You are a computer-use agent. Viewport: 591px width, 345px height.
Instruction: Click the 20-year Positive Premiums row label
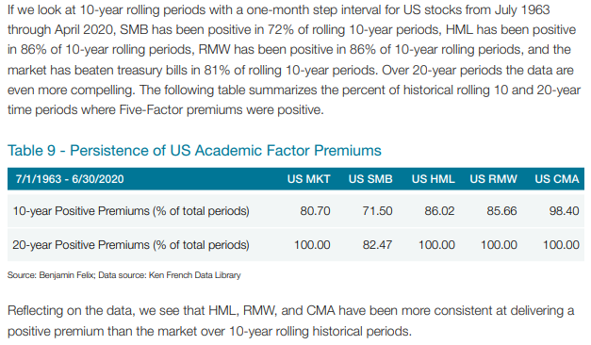pyautogui.click(x=131, y=245)
